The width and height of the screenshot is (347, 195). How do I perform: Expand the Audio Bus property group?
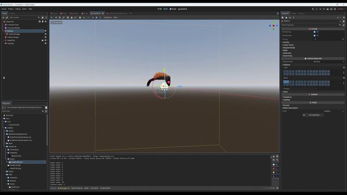tap(287, 53)
